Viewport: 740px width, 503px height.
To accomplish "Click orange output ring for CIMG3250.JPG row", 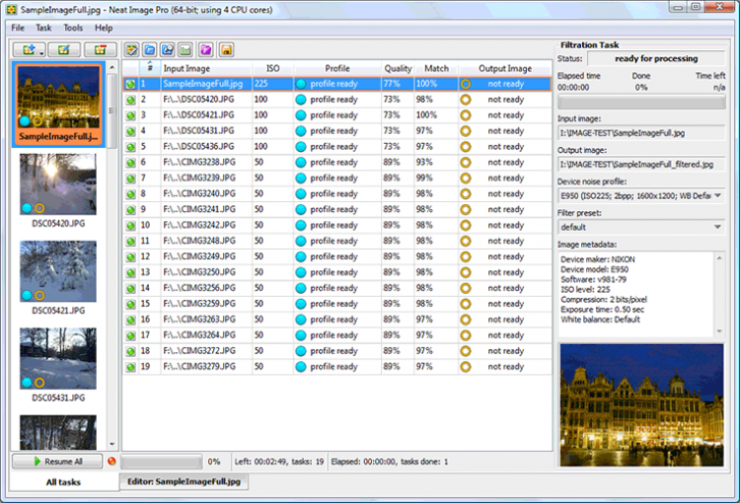I will click(466, 272).
